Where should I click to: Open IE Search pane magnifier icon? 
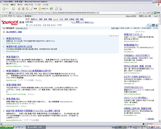(x=32, y=9)
